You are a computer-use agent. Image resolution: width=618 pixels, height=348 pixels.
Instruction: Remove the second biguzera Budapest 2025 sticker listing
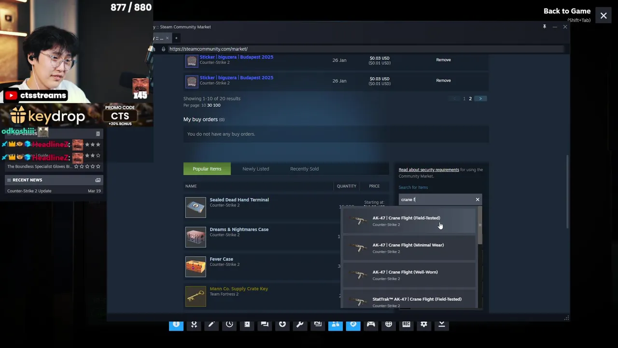443,80
